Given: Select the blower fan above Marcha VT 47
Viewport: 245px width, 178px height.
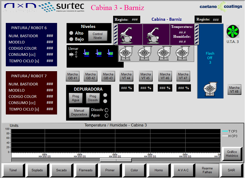Looking at the screenshot, I should (183, 53).
